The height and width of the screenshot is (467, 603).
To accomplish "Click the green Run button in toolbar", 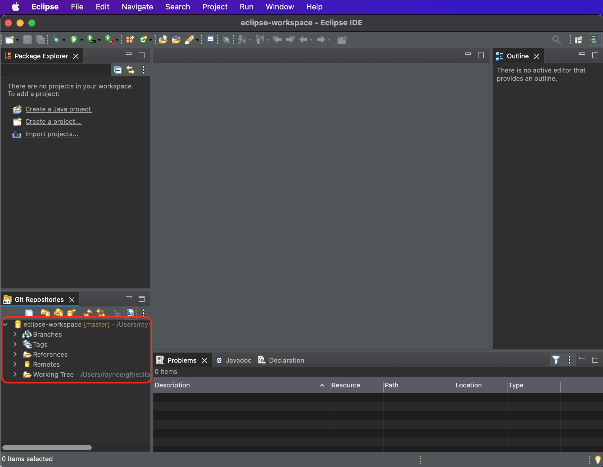I will pyautogui.click(x=73, y=40).
